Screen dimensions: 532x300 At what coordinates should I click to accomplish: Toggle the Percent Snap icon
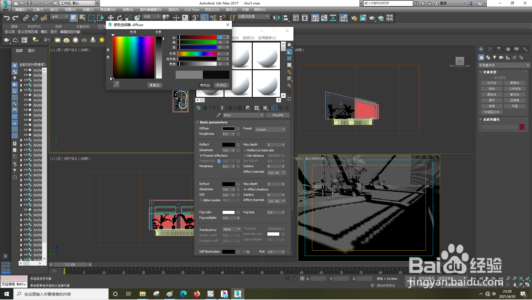213,18
